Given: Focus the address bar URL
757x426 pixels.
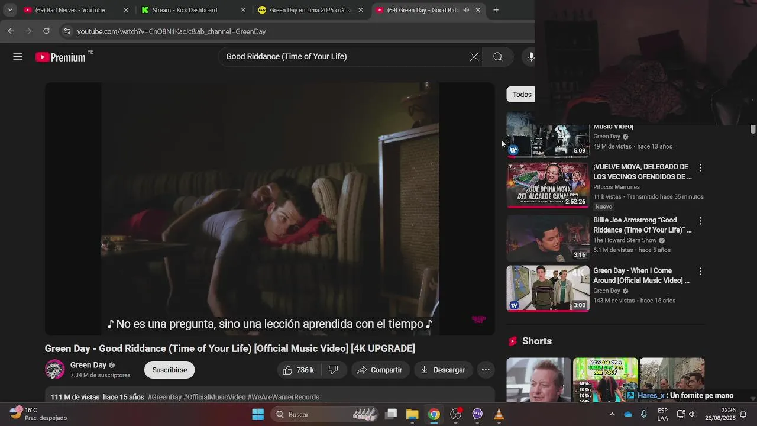Looking at the screenshot, I should [x=172, y=31].
